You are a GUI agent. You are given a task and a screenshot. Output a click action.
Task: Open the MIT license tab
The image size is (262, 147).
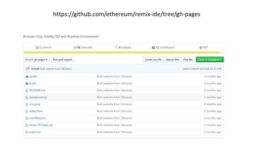point(203,48)
